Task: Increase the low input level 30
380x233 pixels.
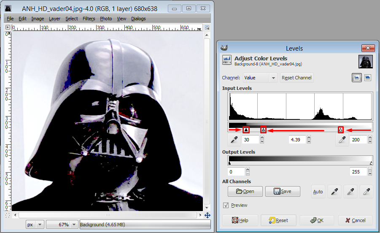Action: click(262, 138)
